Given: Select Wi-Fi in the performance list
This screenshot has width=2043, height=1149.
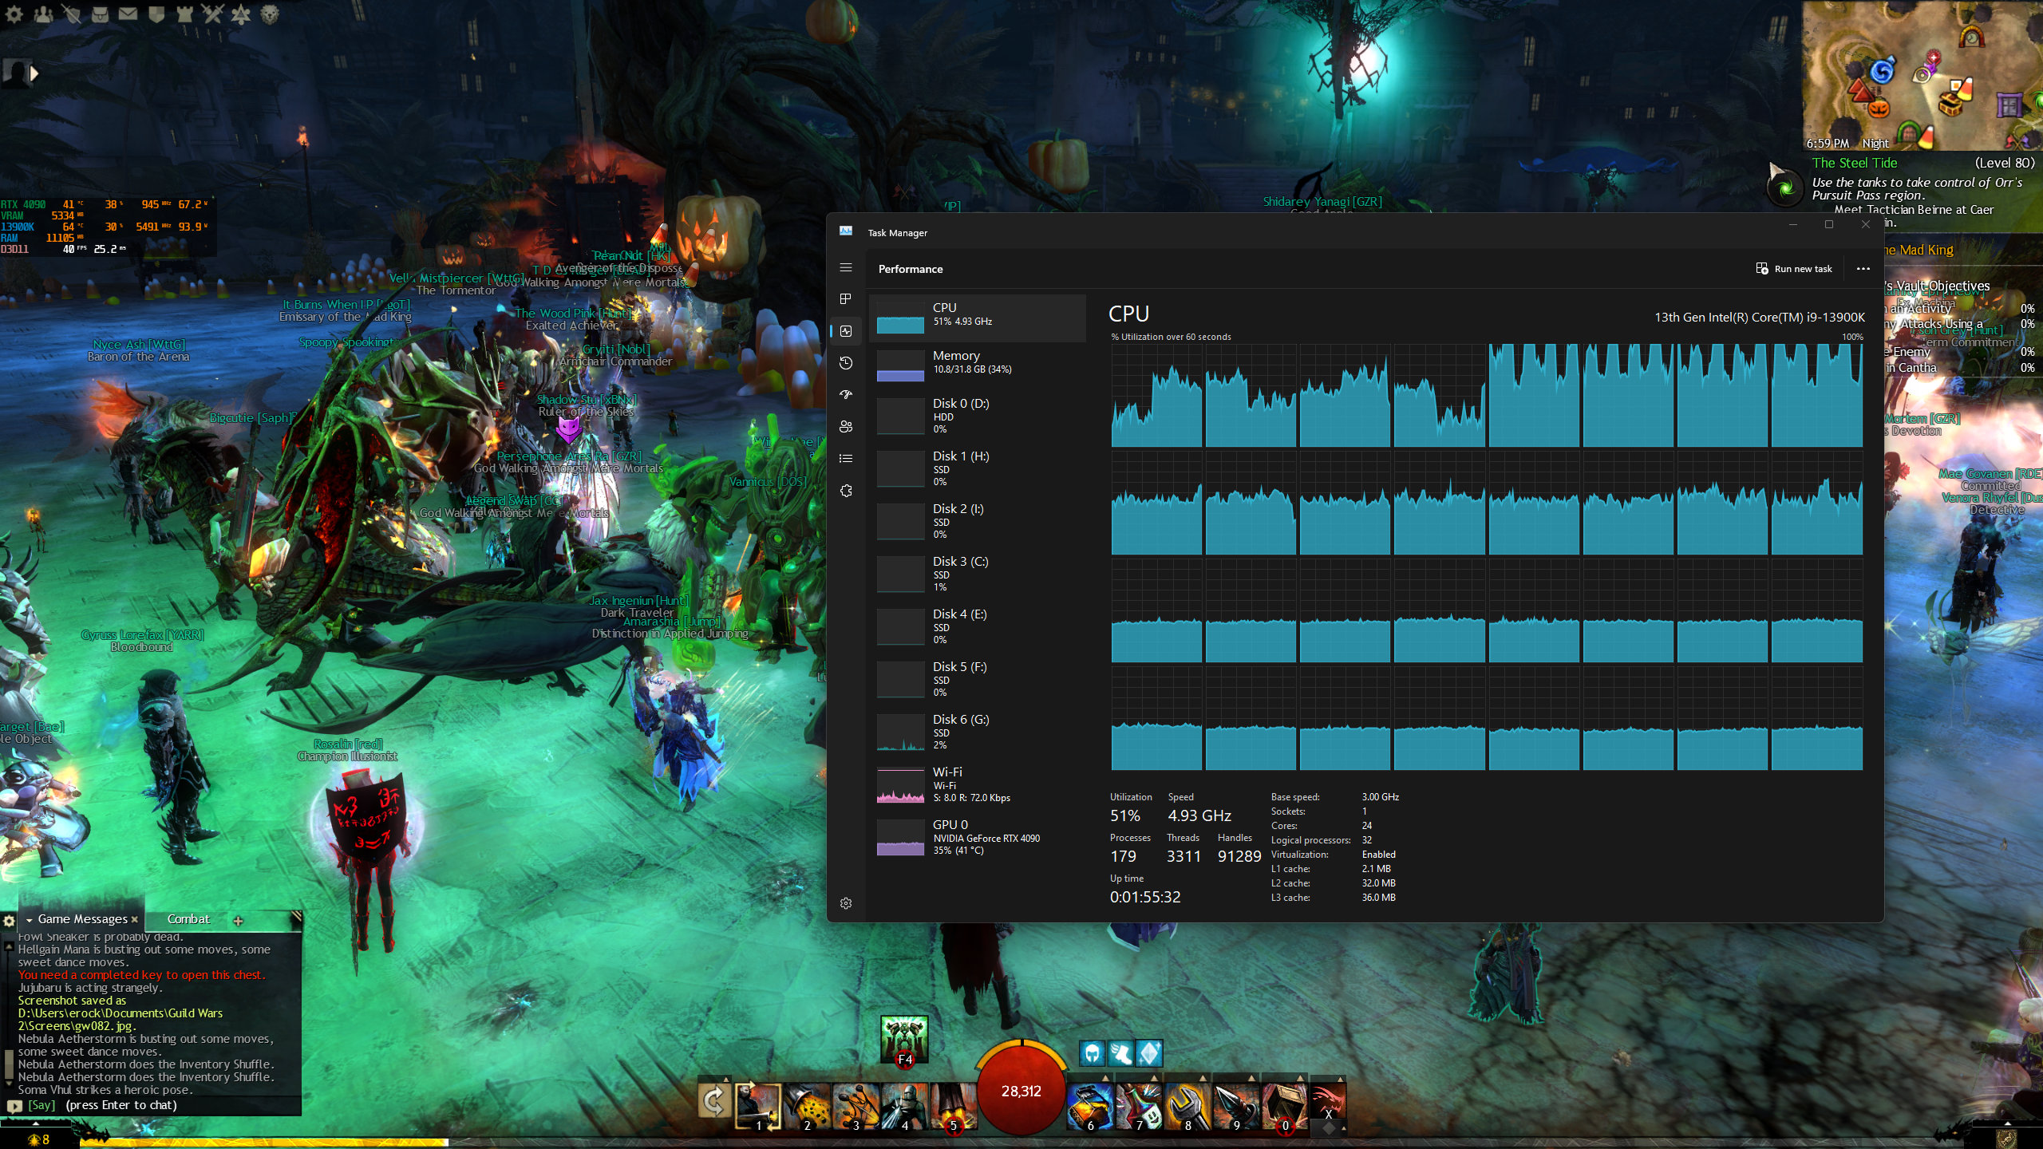Looking at the screenshot, I should pyautogui.click(x=977, y=784).
